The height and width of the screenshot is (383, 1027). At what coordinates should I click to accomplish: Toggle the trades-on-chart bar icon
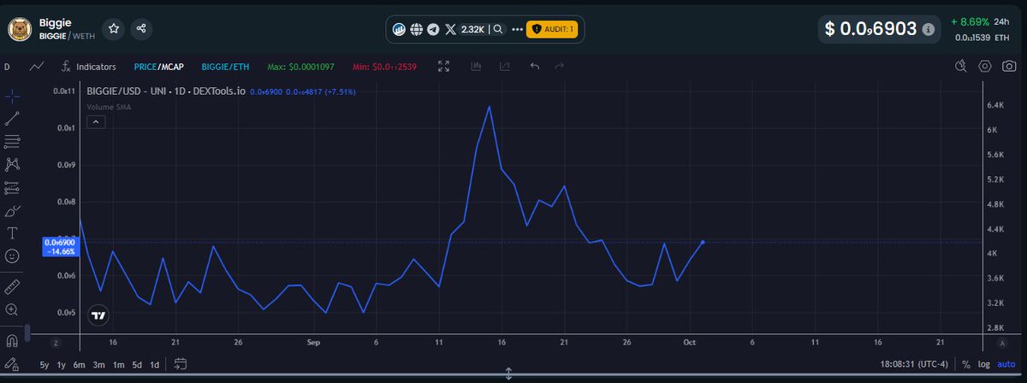[477, 66]
